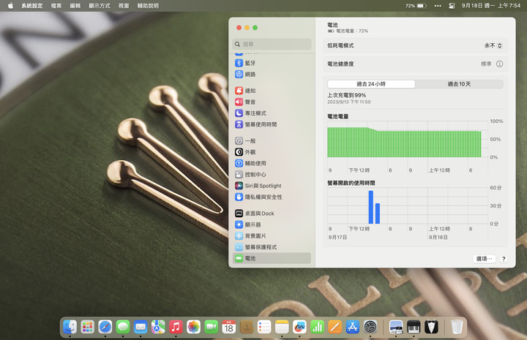Open Control Center from the menu bar
Screen dimensions: 527x340
(x=452, y=6)
